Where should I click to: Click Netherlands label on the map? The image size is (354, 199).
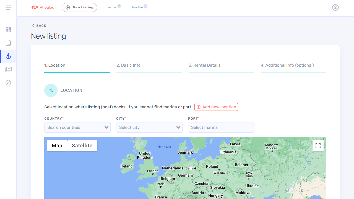coord(173,168)
